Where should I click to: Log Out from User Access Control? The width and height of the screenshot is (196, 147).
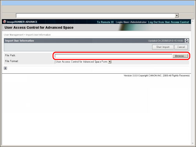pyautogui.click(x=169, y=22)
